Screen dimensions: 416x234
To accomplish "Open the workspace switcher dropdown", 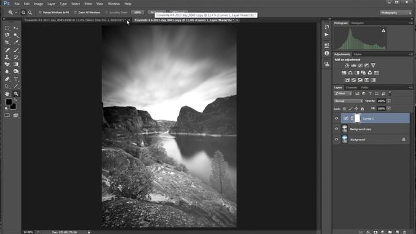I will (x=395, y=12).
